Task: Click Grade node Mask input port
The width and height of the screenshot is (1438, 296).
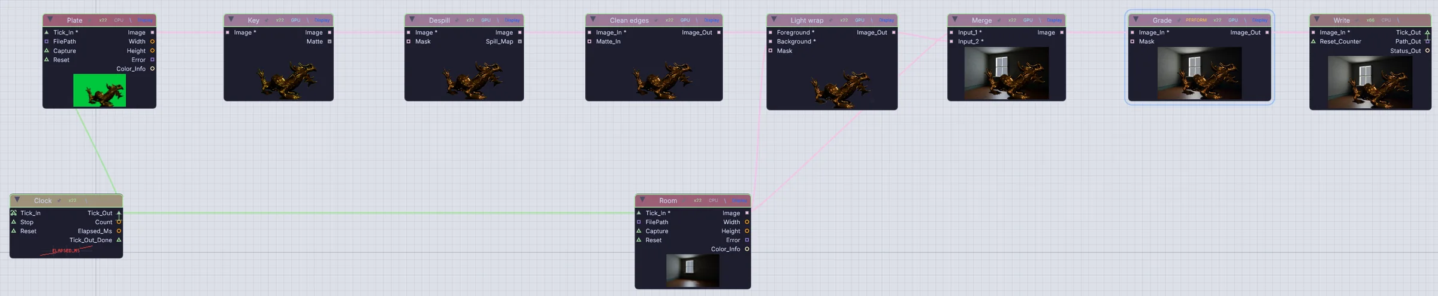Action: (1132, 41)
